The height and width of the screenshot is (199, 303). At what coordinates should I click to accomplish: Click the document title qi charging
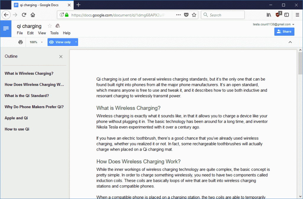29,26
